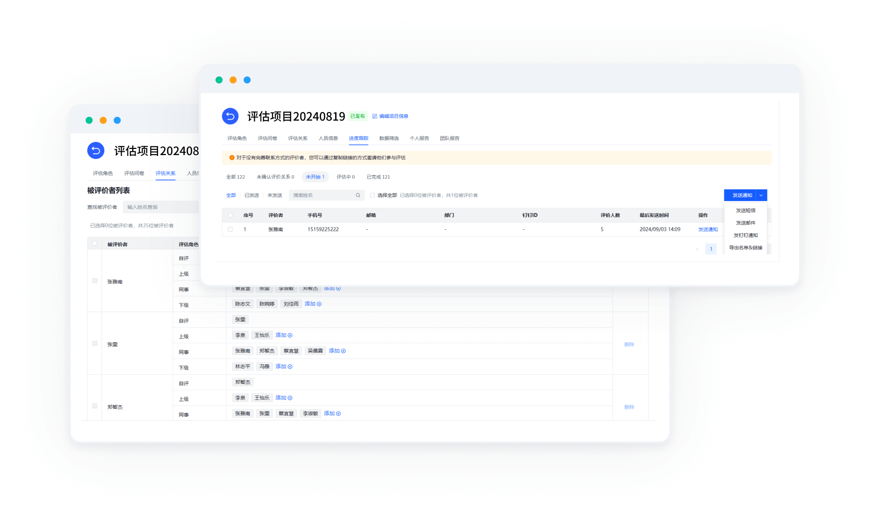The height and width of the screenshot is (516, 869).
Task: Click the blue 发送通知 button
Action: (740, 195)
